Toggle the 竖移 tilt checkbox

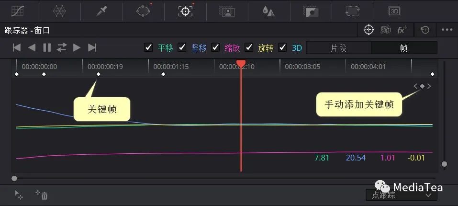tap(182, 47)
